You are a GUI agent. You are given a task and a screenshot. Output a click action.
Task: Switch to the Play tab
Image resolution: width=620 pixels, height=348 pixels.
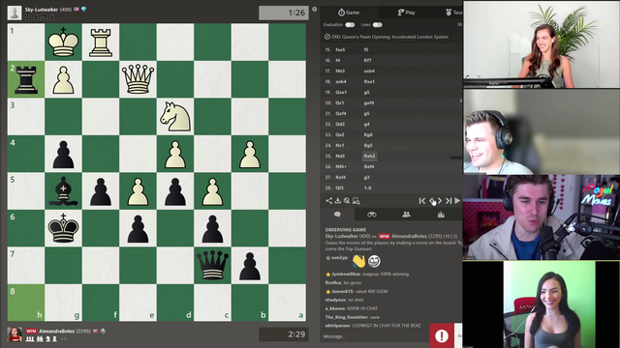point(407,13)
